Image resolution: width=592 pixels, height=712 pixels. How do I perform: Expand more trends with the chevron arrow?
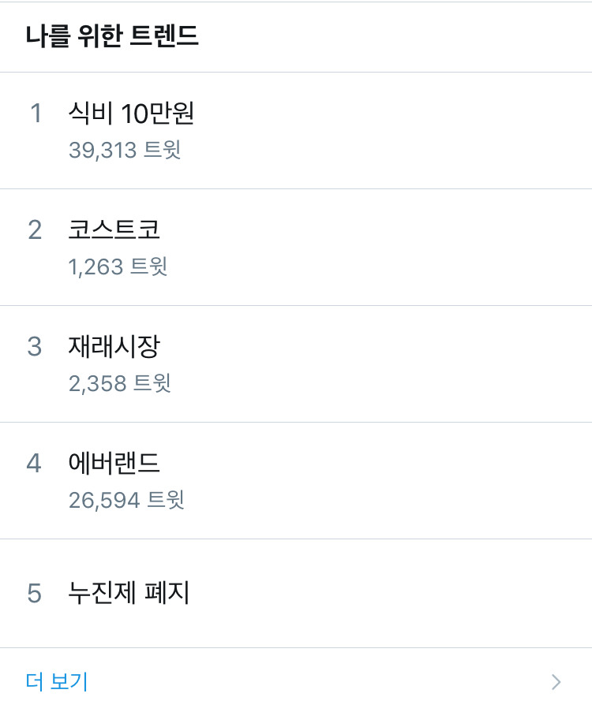(x=556, y=682)
